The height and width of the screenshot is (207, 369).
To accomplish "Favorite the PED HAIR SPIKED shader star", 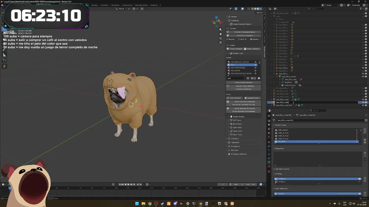I will pyautogui.click(x=255, y=68).
